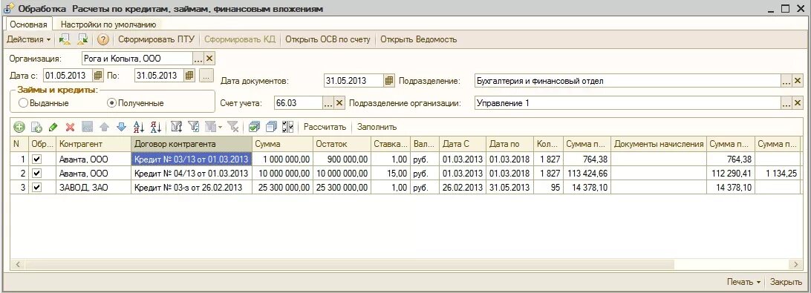This screenshot has height=293, width=811.
Task: Click the Счет учета field showing 66.03
Action: 299,103
